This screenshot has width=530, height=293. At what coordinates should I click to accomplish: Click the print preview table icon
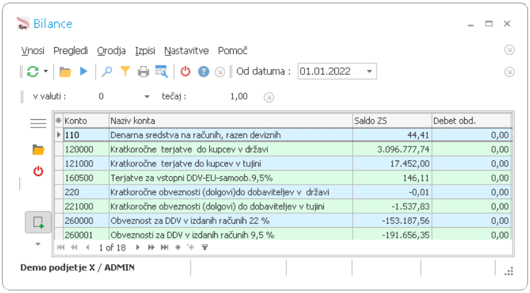[161, 72]
